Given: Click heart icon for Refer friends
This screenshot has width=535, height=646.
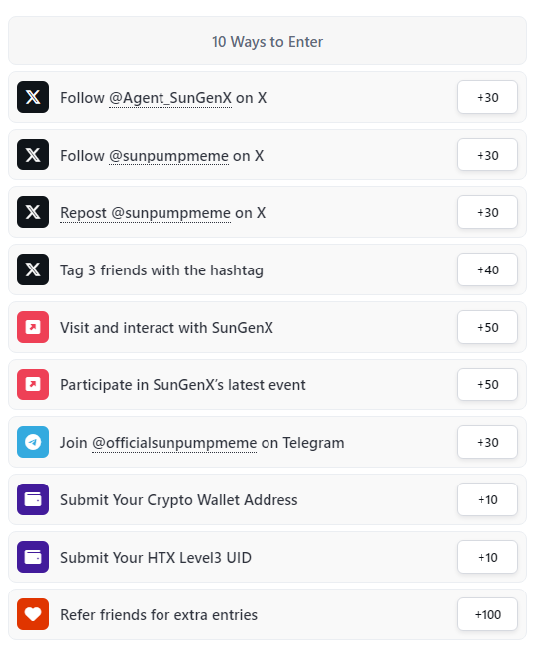Looking at the screenshot, I should [33, 614].
